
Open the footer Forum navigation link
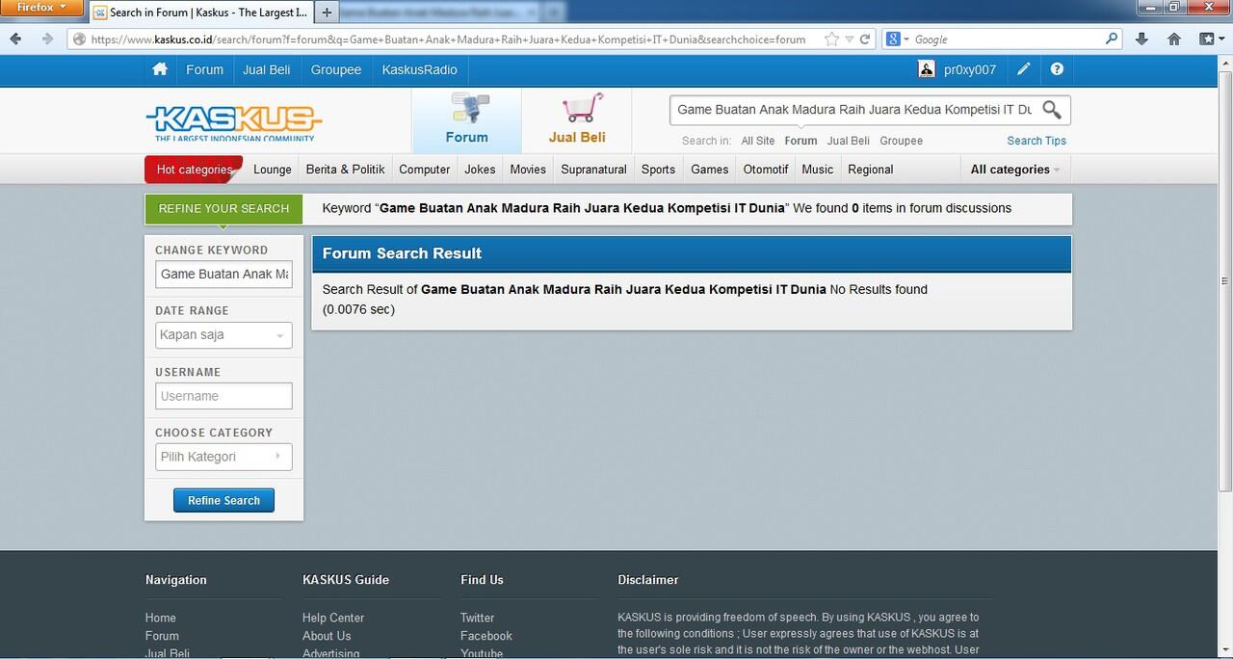coord(162,636)
